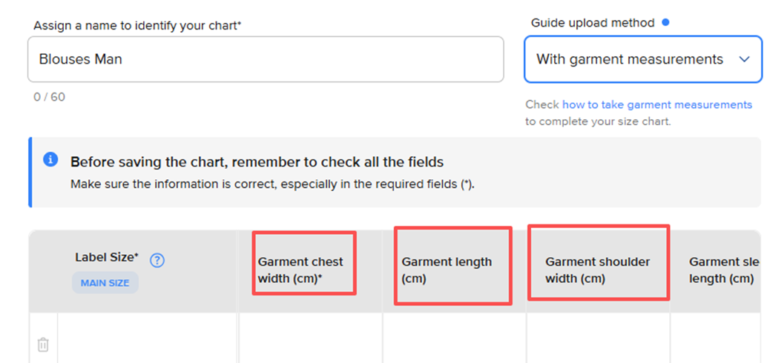Viewport: 767px width, 363px height.
Task: Select the Garment length column header
Action: (447, 270)
